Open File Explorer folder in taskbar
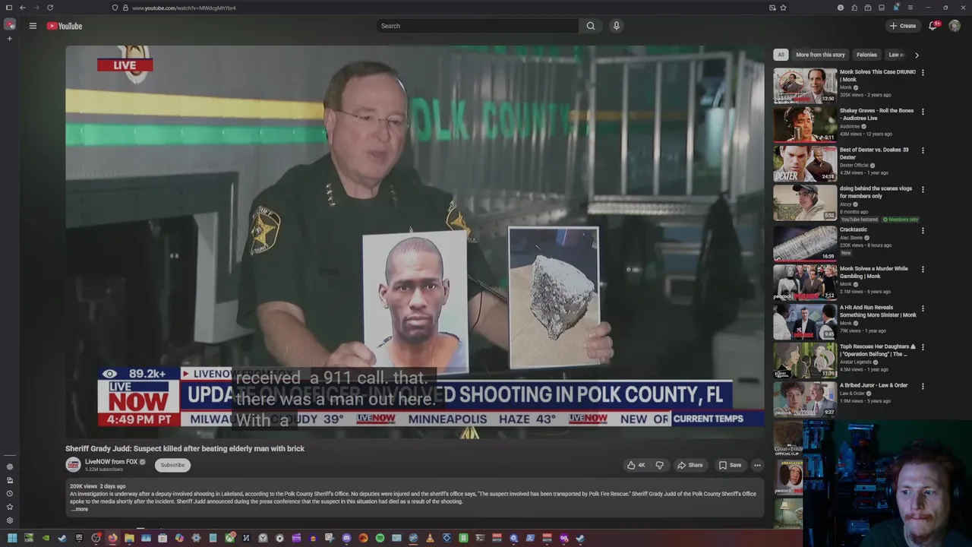Viewport: 972px width, 547px height. tap(129, 538)
